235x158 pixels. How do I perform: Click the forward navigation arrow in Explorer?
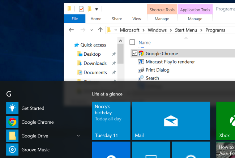83,30
